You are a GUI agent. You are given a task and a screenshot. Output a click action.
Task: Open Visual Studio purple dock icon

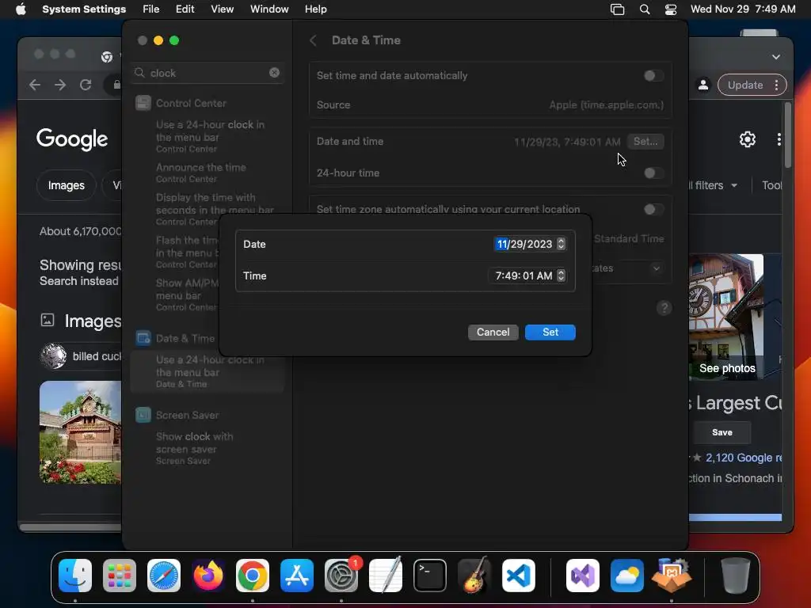[x=583, y=576]
